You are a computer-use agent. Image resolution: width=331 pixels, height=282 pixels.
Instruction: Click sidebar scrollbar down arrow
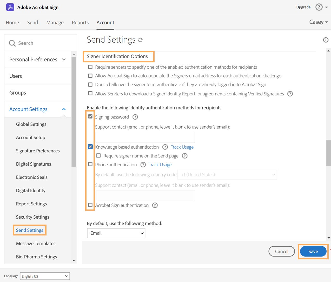[74, 260]
